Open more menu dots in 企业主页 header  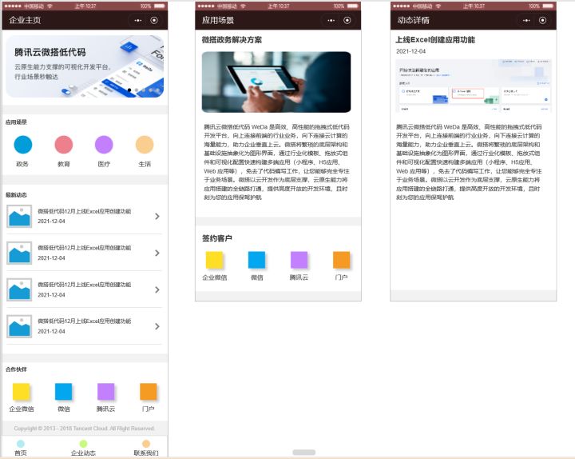coord(138,20)
